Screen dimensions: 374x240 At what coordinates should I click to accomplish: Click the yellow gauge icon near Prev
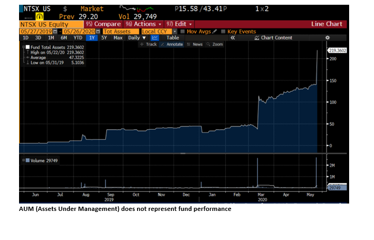pos(39,16)
